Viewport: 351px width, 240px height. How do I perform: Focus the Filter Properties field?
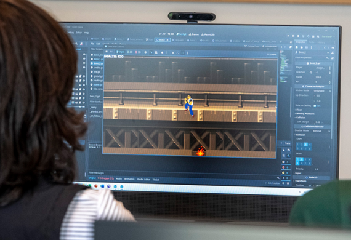pos(312,58)
